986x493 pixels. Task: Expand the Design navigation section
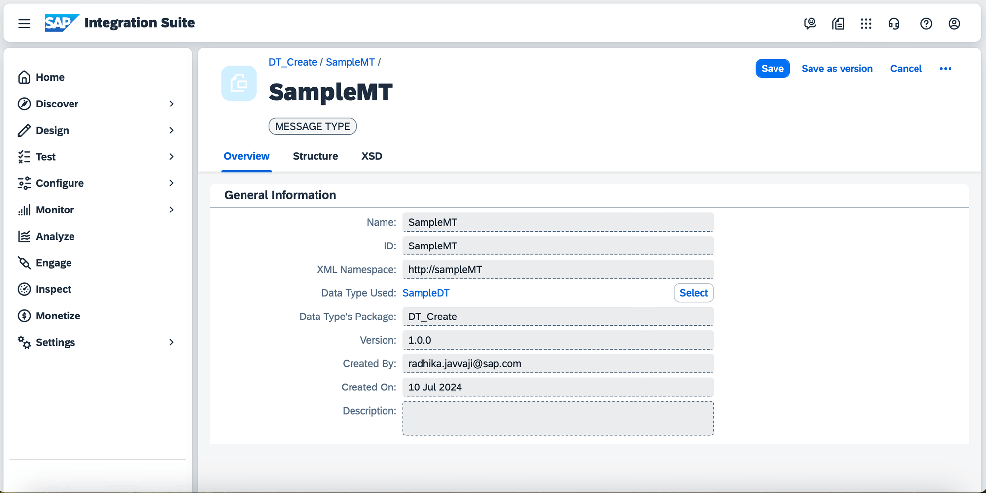click(x=171, y=130)
